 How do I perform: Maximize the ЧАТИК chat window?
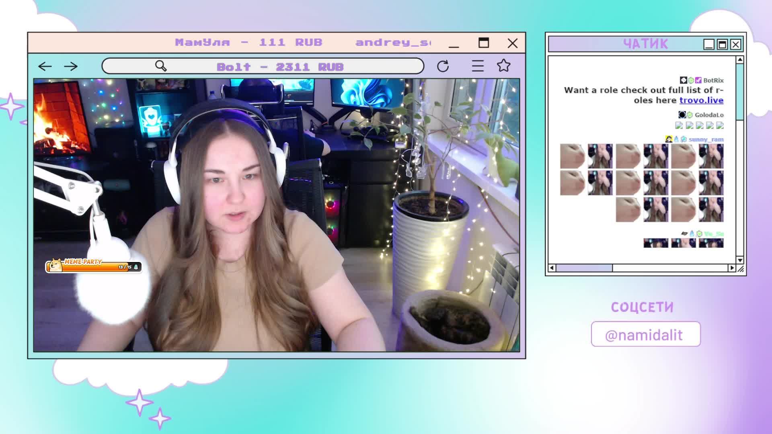click(x=722, y=44)
